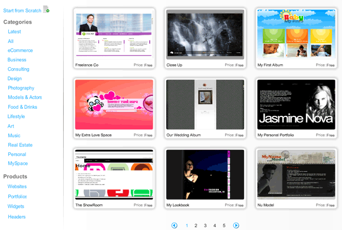Image resolution: width=342 pixels, height=230 pixels.
Task: Browse the Business category
Action: (17, 59)
